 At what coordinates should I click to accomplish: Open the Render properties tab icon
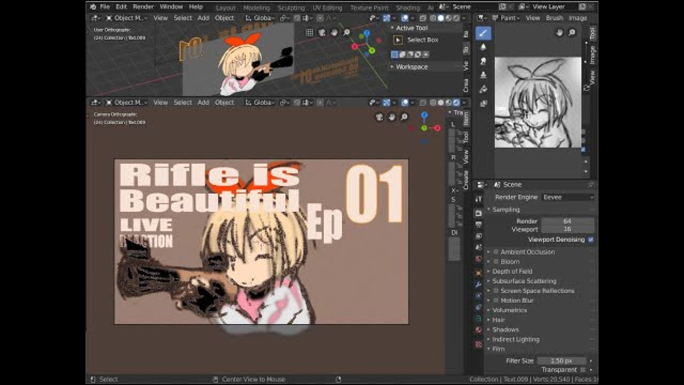479,213
